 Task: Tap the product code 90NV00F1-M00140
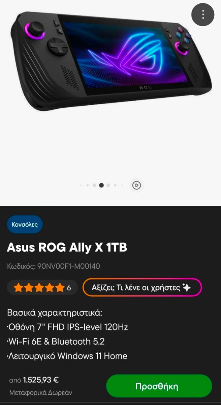click(54, 266)
